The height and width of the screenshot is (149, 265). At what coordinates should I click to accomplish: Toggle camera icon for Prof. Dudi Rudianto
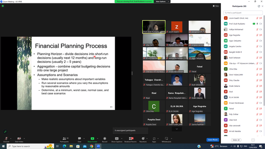260,24
